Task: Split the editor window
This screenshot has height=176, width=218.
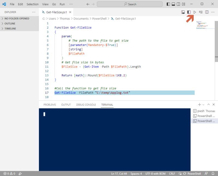Action: [x=207, y=12]
